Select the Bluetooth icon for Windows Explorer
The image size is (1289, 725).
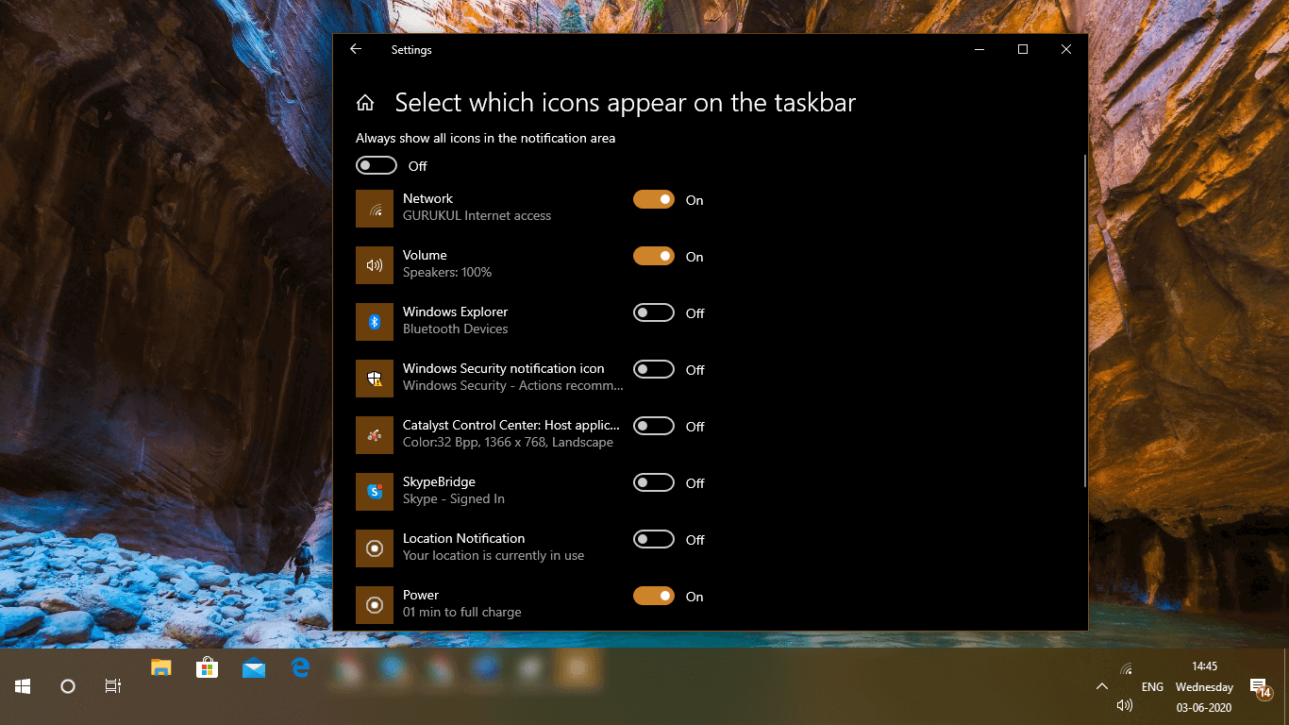[x=374, y=322]
